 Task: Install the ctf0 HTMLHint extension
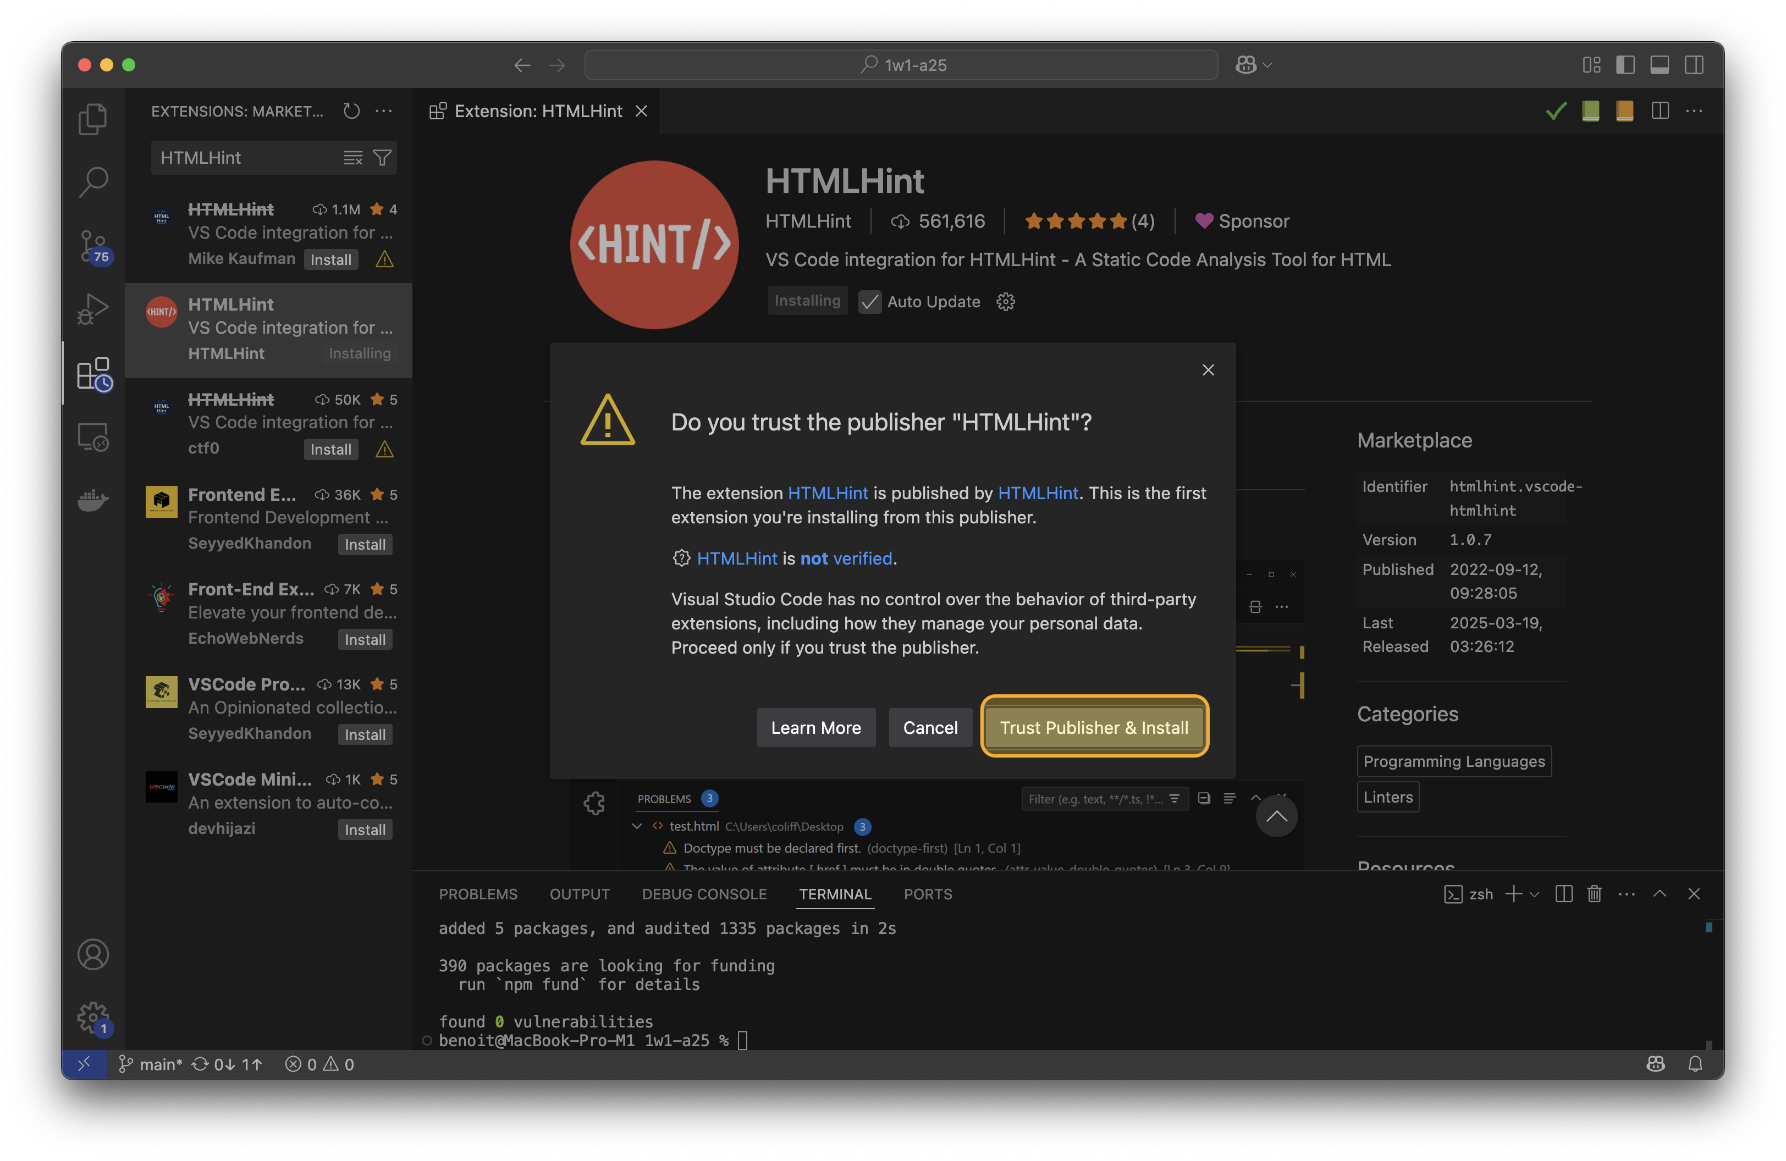(x=331, y=449)
